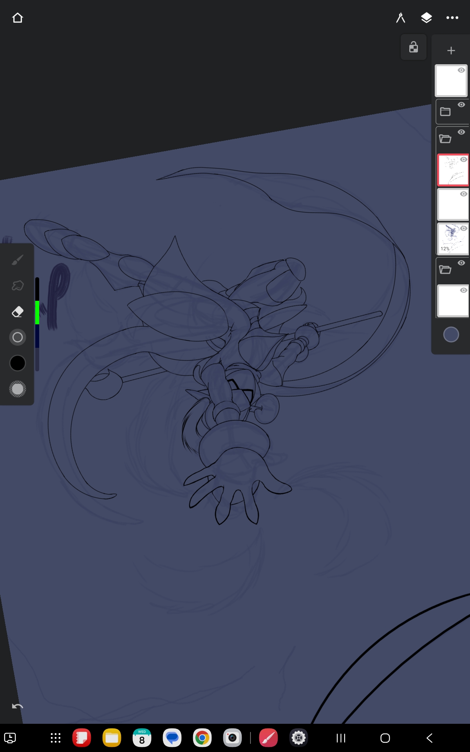This screenshot has height=752, width=470.
Task: Add a new layer
Action: (x=451, y=51)
